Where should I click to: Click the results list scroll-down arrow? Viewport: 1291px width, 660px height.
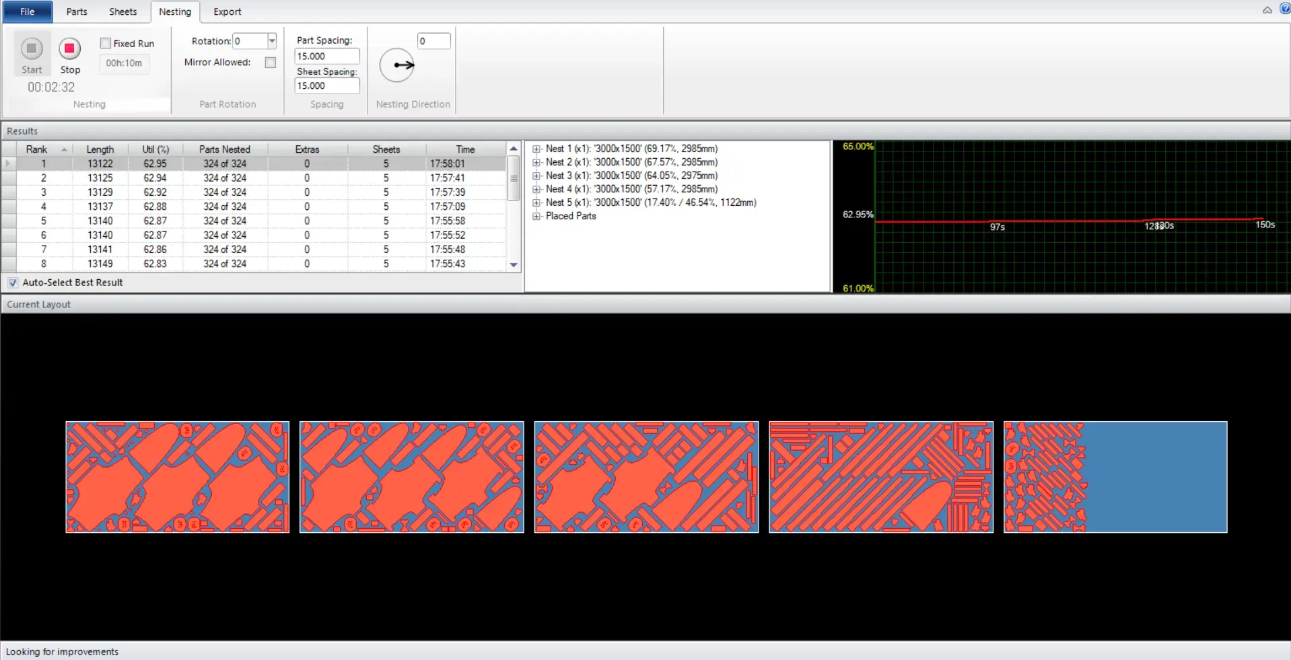coord(514,265)
